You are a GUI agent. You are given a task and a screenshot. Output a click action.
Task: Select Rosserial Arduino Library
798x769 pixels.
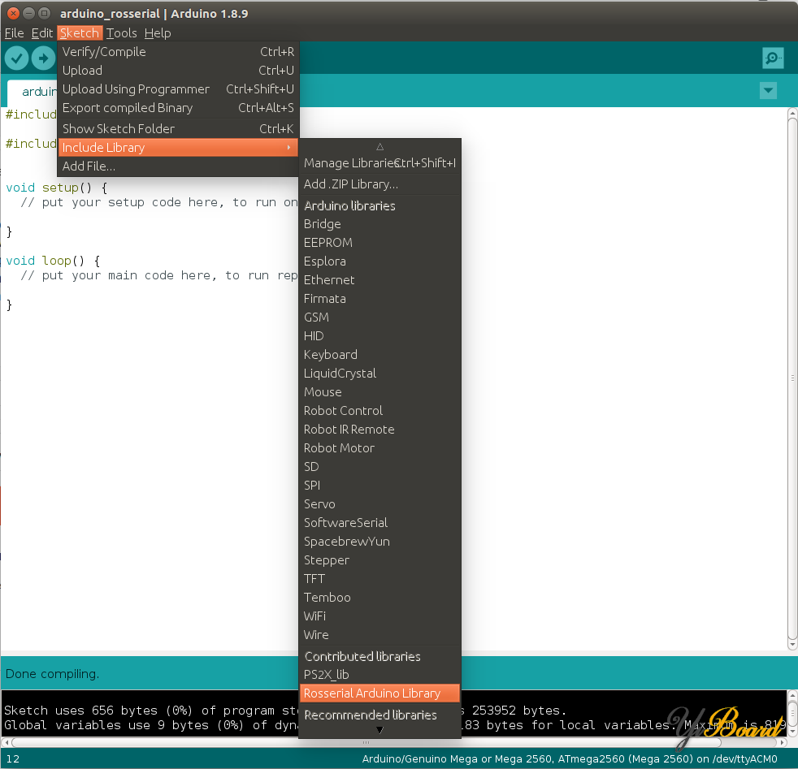[379, 693]
